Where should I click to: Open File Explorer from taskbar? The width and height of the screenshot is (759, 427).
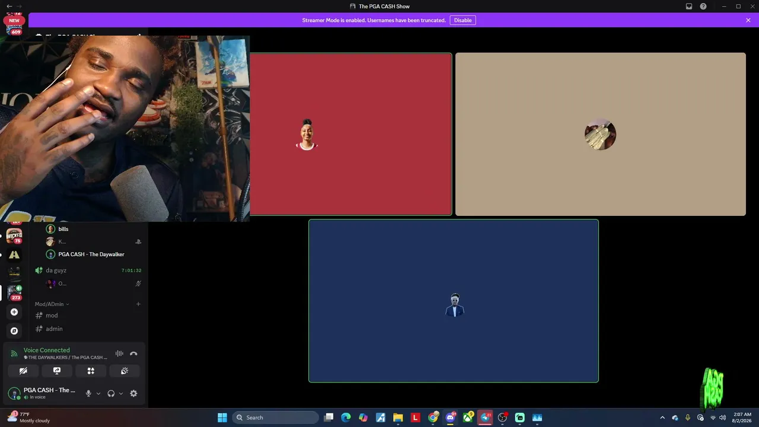point(398,418)
